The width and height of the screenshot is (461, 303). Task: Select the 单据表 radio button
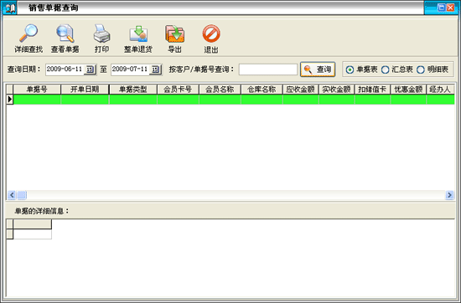[x=350, y=69]
